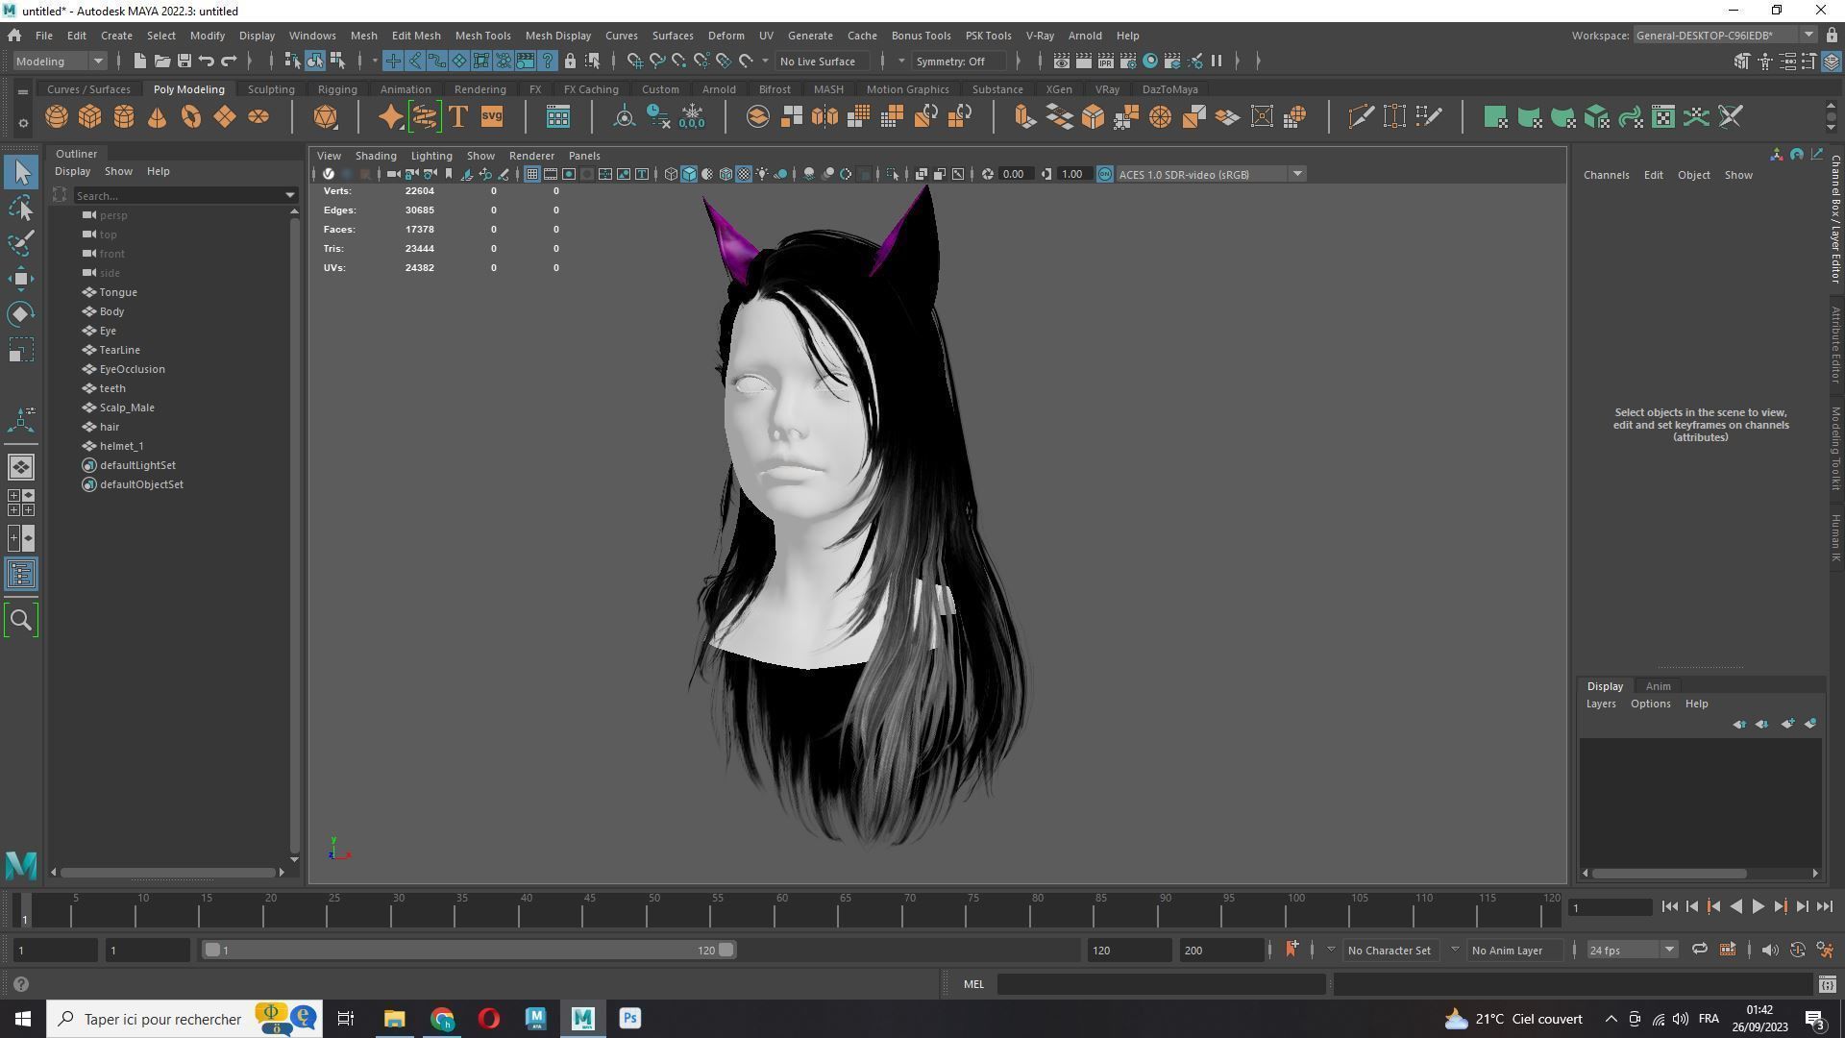The height and width of the screenshot is (1038, 1845).
Task: Click the Open Scene folder icon
Action: click(162, 61)
